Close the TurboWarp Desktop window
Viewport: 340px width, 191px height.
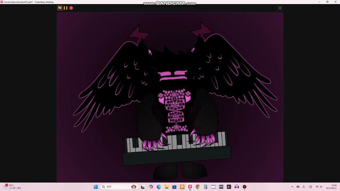point(335,2)
